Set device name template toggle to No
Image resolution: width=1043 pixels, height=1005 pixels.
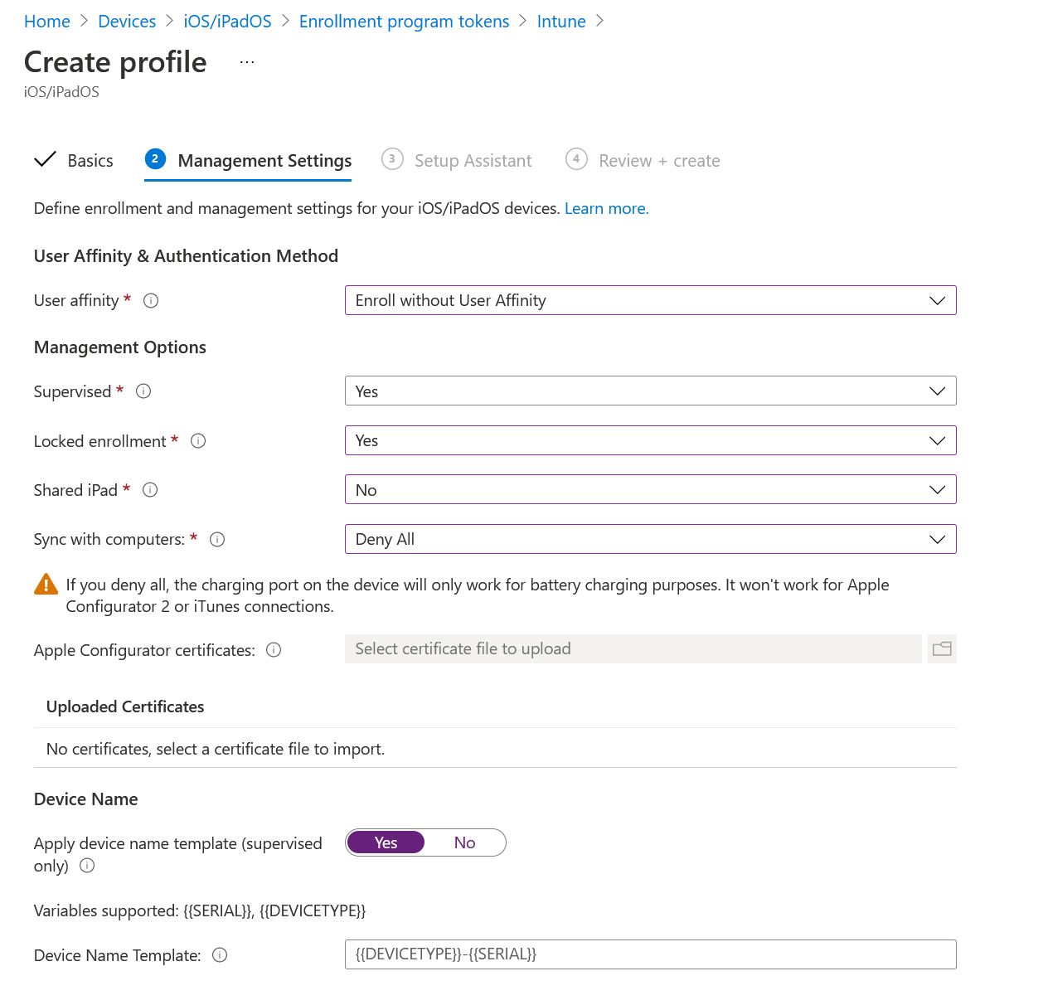click(464, 842)
